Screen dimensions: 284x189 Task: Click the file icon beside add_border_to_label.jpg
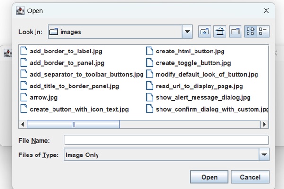[x=24, y=51]
